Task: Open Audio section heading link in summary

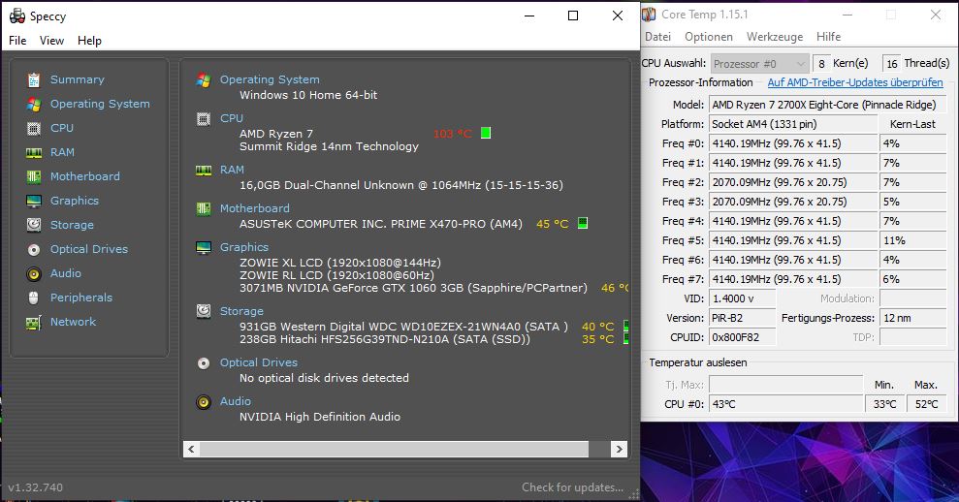Action: coord(236,401)
